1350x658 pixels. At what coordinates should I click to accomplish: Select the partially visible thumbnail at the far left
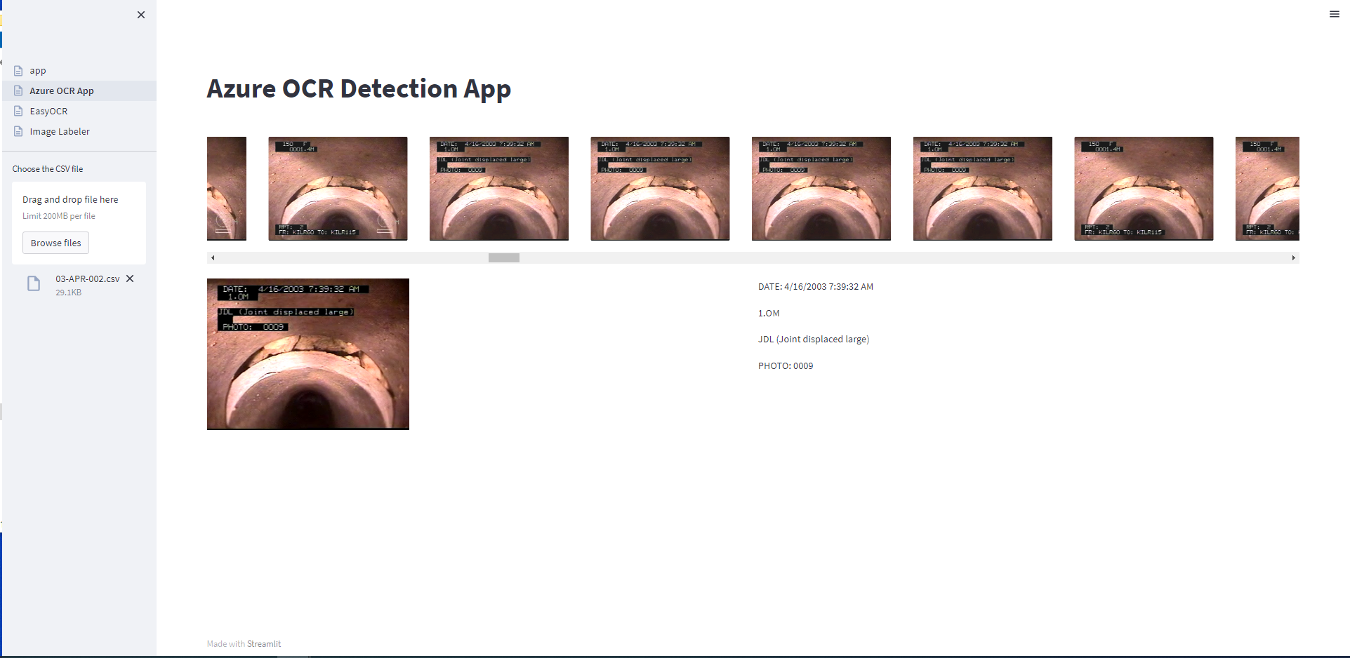click(x=227, y=189)
